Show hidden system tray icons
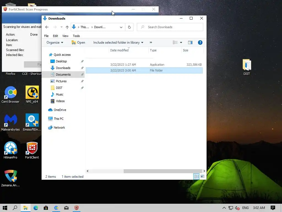Screen dimensions: 282x212 (224, 208)
